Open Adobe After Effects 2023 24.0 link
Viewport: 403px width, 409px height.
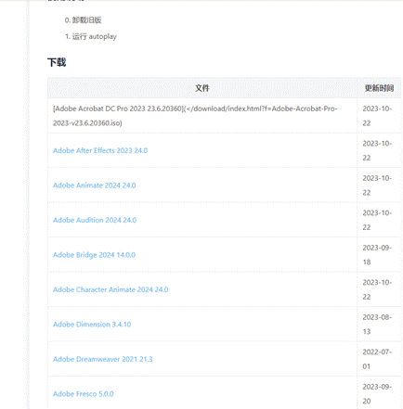pos(100,150)
